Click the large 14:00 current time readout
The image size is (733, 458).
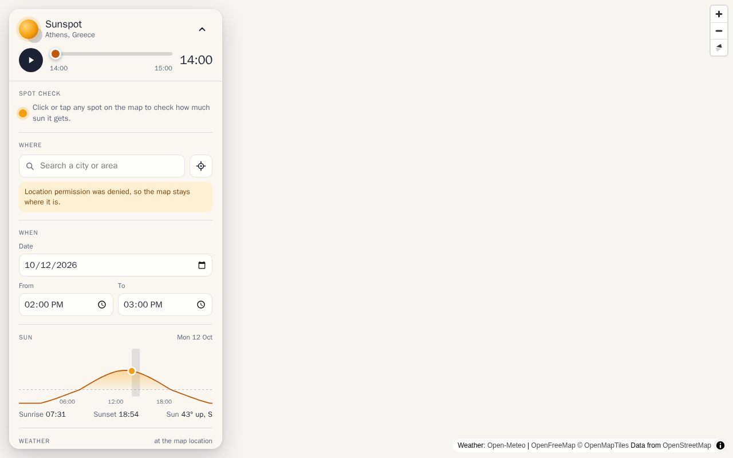coord(196,60)
